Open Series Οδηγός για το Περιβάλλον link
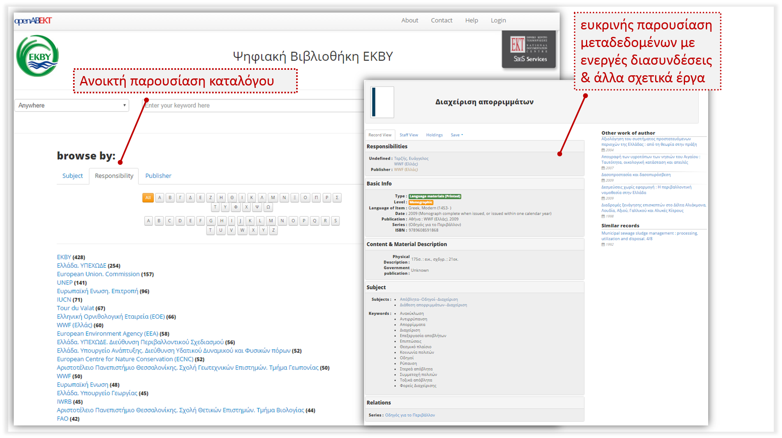Viewport: 782px width, 438px height. tap(410, 415)
